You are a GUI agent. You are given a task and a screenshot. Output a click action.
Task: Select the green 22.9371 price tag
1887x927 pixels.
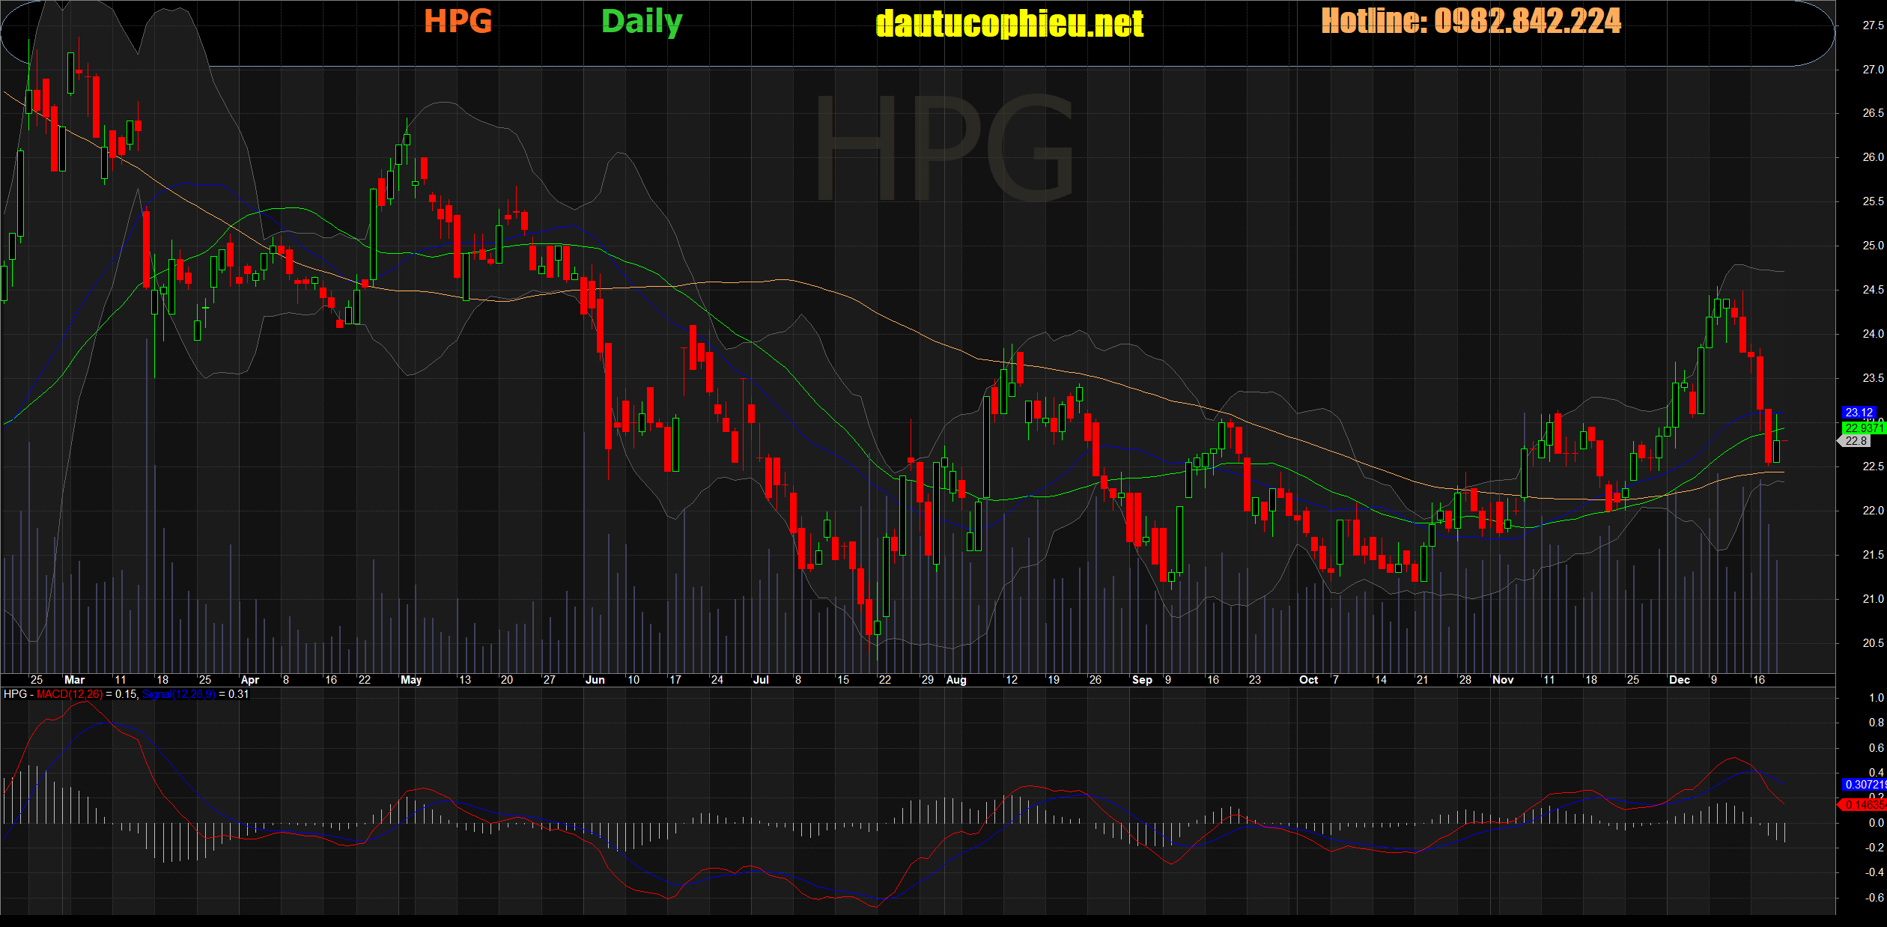click(x=1863, y=428)
